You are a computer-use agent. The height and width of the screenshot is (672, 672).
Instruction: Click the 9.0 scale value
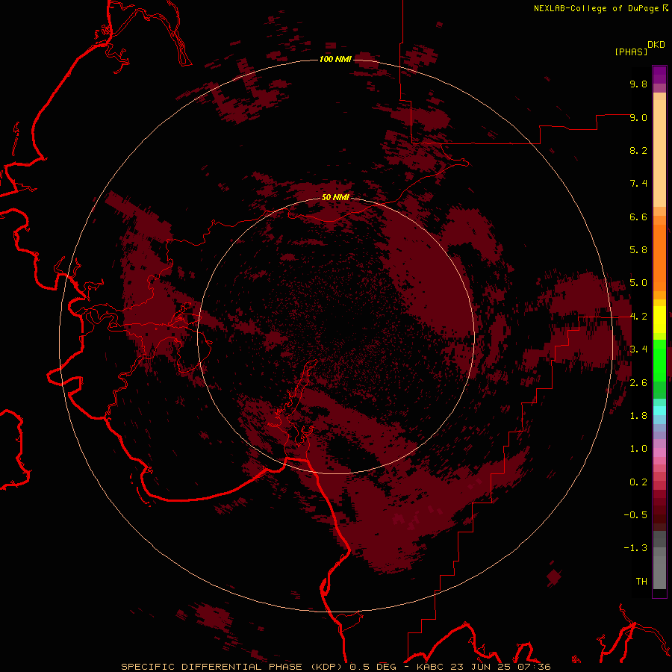[638, 117]
